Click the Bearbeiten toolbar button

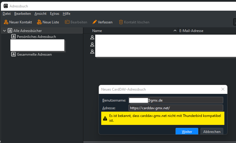pyautogui.click(x=76, y=22)
